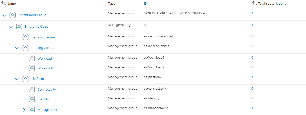Open subscription count for es-platform row
The height and width of the screenshot is (115, 306).
click(x=252, y=77)
